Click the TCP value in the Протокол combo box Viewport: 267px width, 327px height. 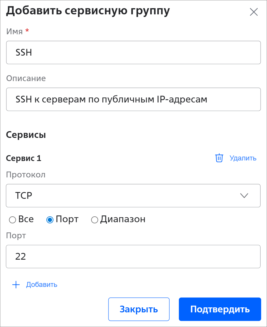click(24, 196)
